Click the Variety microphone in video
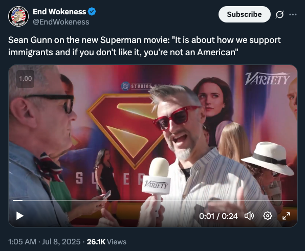The width and height of the screenshot is (305, 251). [x=157, y=180]
